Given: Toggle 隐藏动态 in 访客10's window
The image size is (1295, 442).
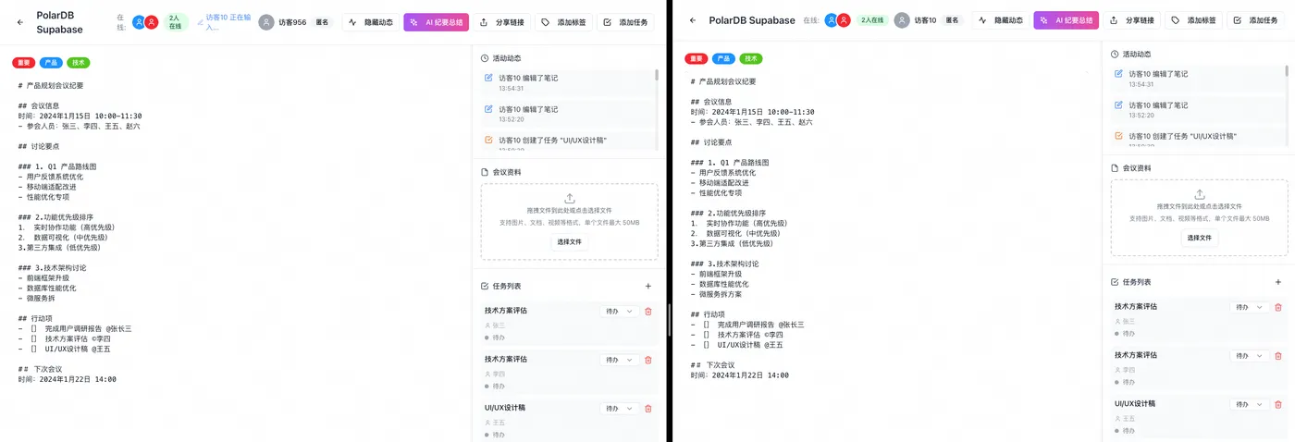Looking at the screenshot, I should pyautogui.click(x=1000, y=20).
